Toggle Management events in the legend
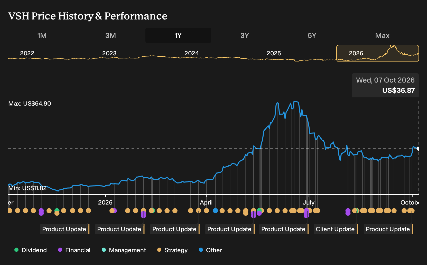The width and height of the screenshot is (427, 265). pyautogui.click(x=124, y=250)
